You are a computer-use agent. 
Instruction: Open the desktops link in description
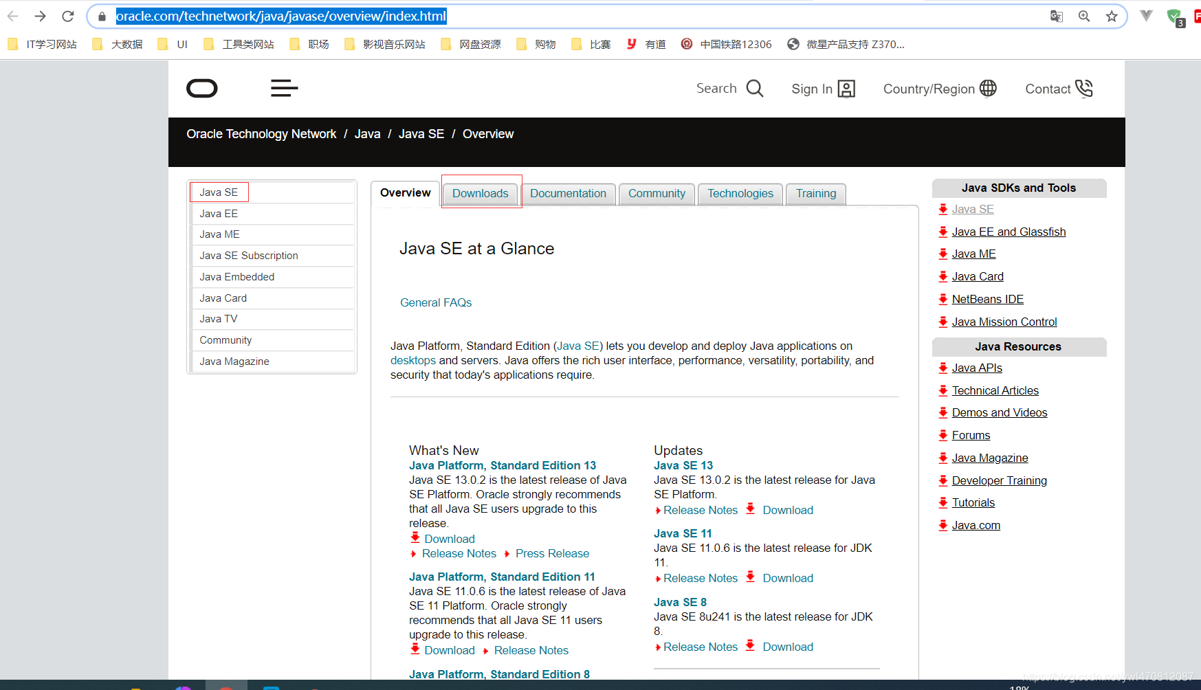(413, 360)
